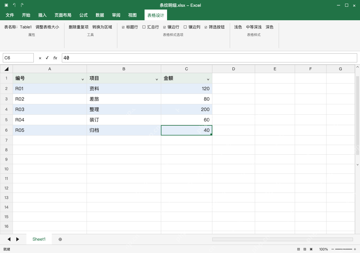Click the Save icon in the title bar
Screen dimensions: 360x253
click(6, 5)
